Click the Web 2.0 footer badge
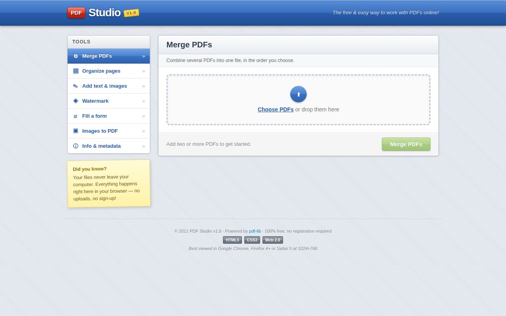This screenshot has height=316, width=506. click(x=273, y=240)
